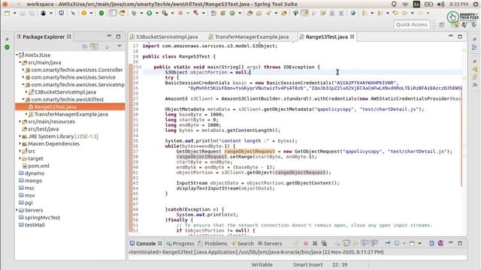Click the Last Edit Location arrow icon
The image size is (481, 270).
click(x=395, y=13)
